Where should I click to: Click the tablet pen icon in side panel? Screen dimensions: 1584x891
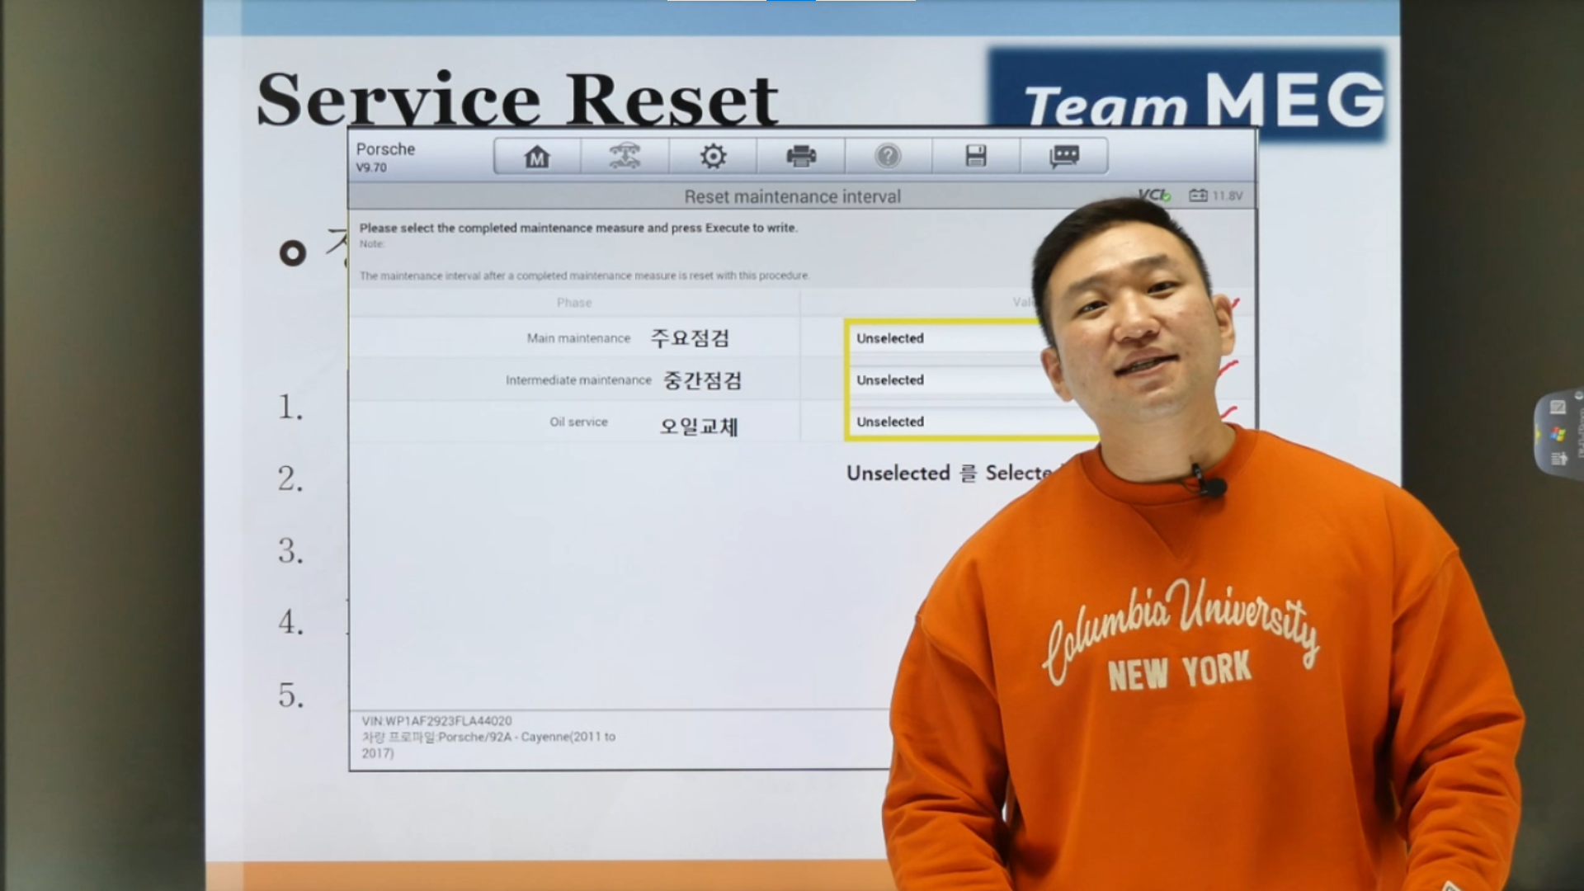(1558, 407)
